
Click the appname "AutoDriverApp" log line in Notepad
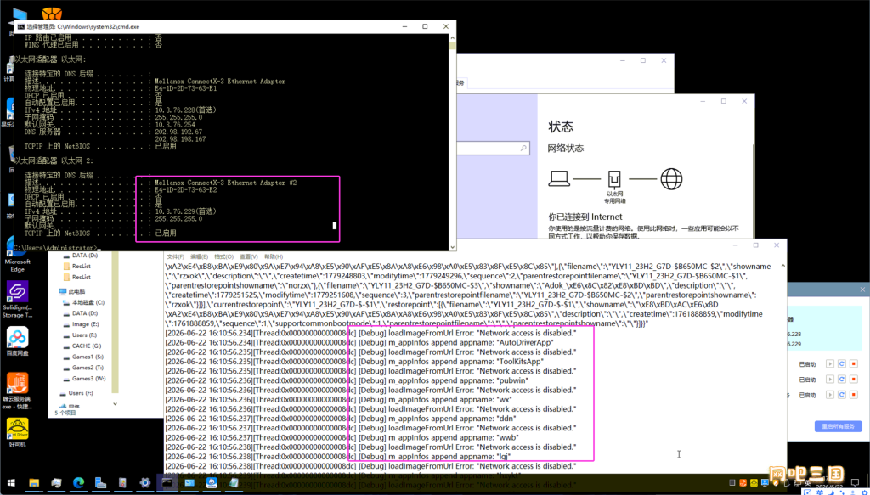point(359,342)
